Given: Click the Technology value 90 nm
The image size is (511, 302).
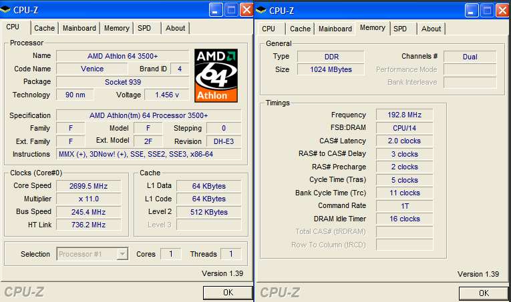Looking at the screenshot, I should (75, 95).
